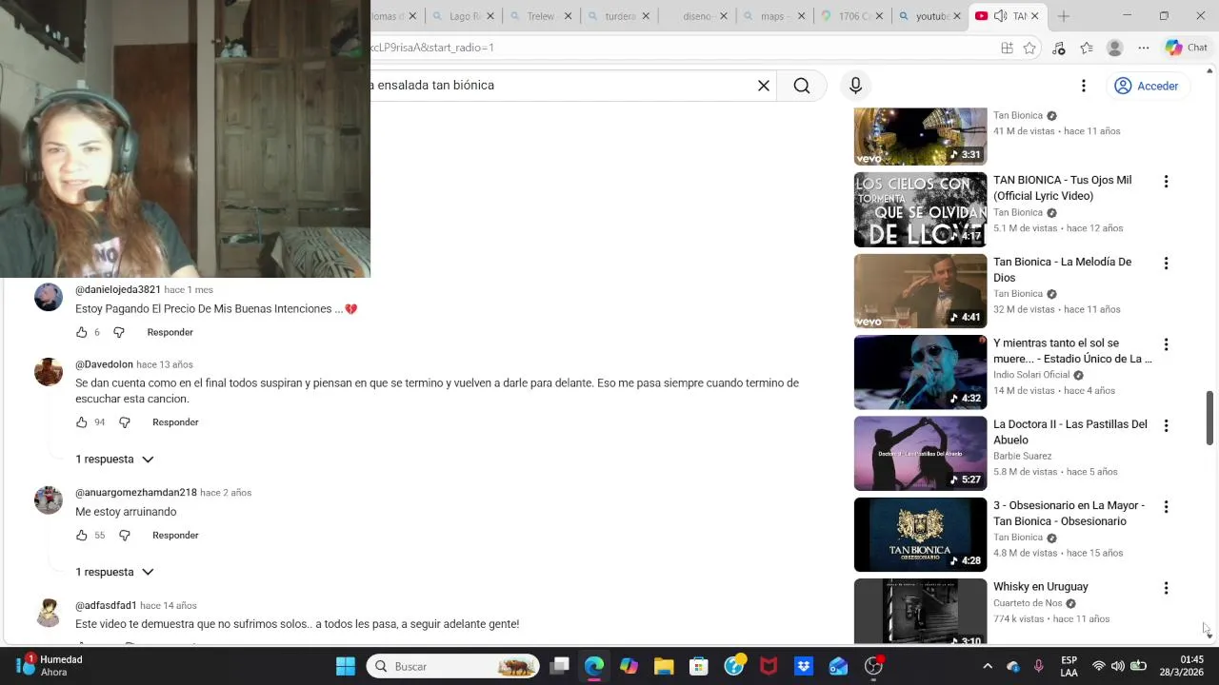The width and height of the screenshot is (1219, 685).
Task: Open the Edge profile avatar icon
Action: [x=1115, y=48]
